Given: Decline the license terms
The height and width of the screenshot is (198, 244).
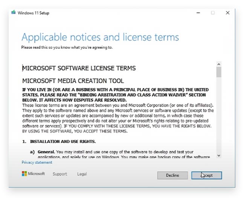Looking at the screenshot, I should click(172, 175).
